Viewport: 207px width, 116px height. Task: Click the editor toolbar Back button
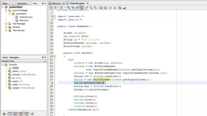pyautogui.click(x=55, y=8)
